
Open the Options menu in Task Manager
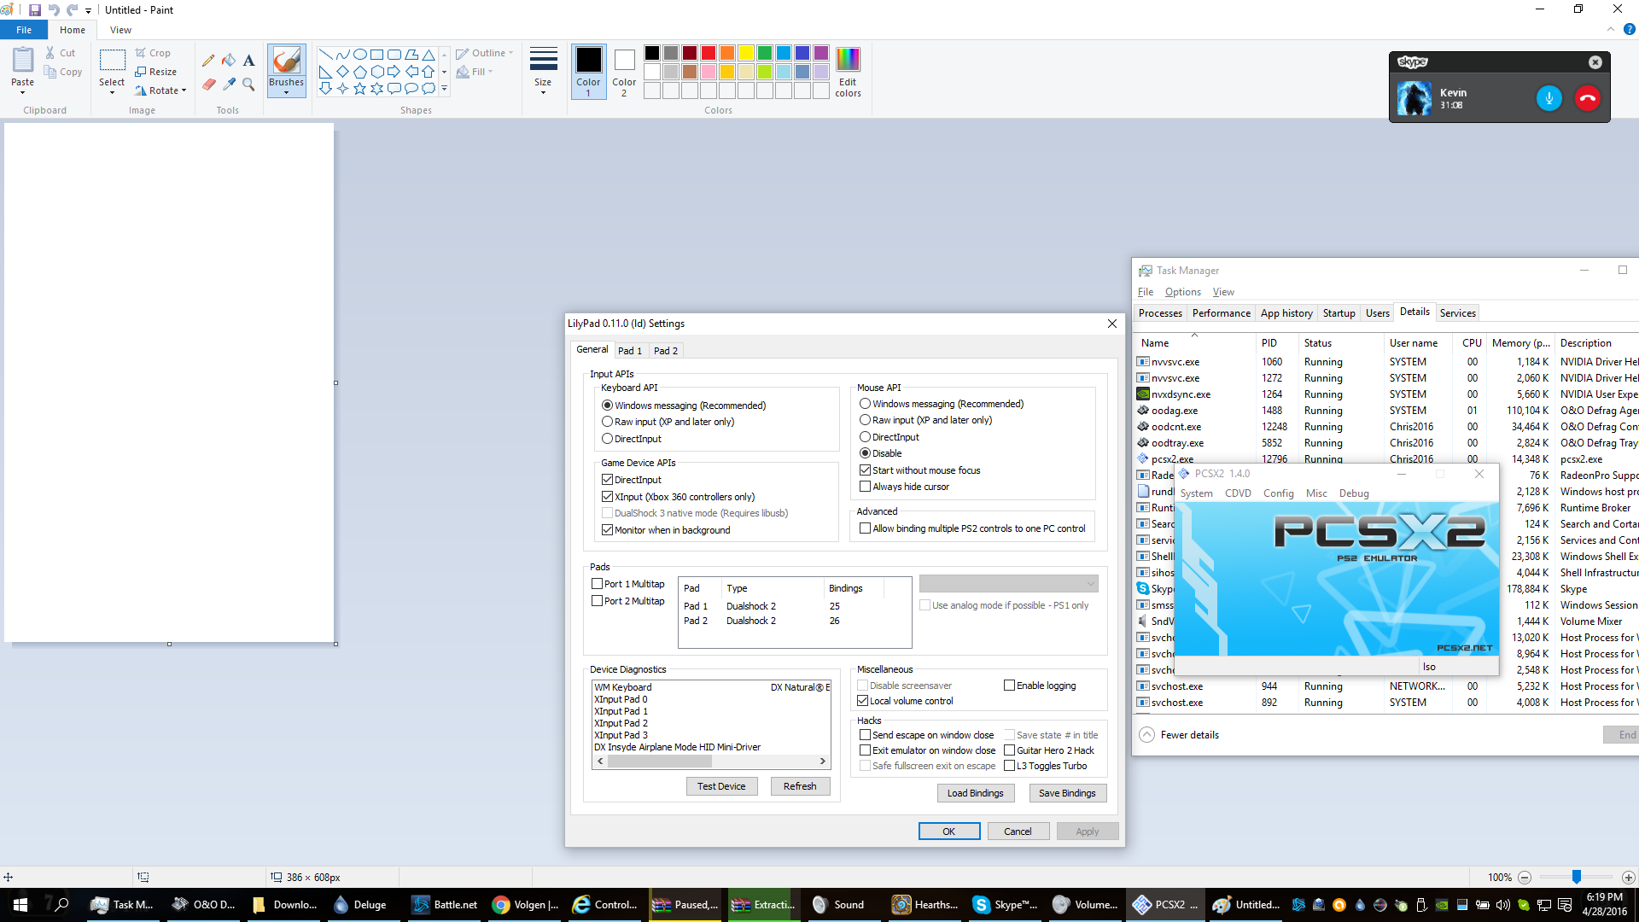[1182, 292]
